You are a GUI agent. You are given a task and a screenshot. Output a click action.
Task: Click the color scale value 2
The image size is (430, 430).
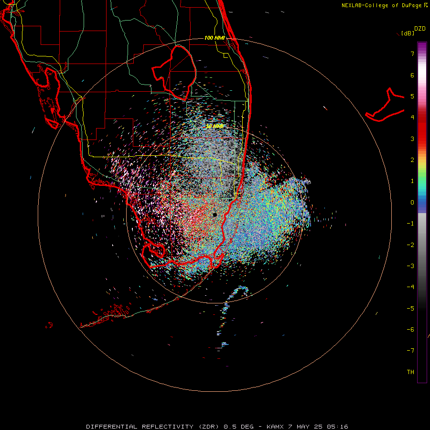coord(412,160)
